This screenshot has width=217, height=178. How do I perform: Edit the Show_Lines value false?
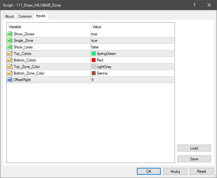point(95,47)
